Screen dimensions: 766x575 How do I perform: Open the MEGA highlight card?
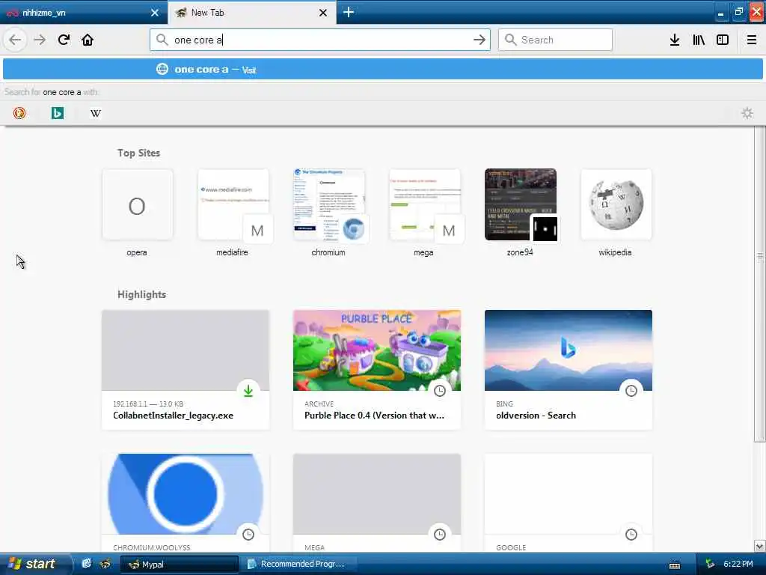click(377, 503)
